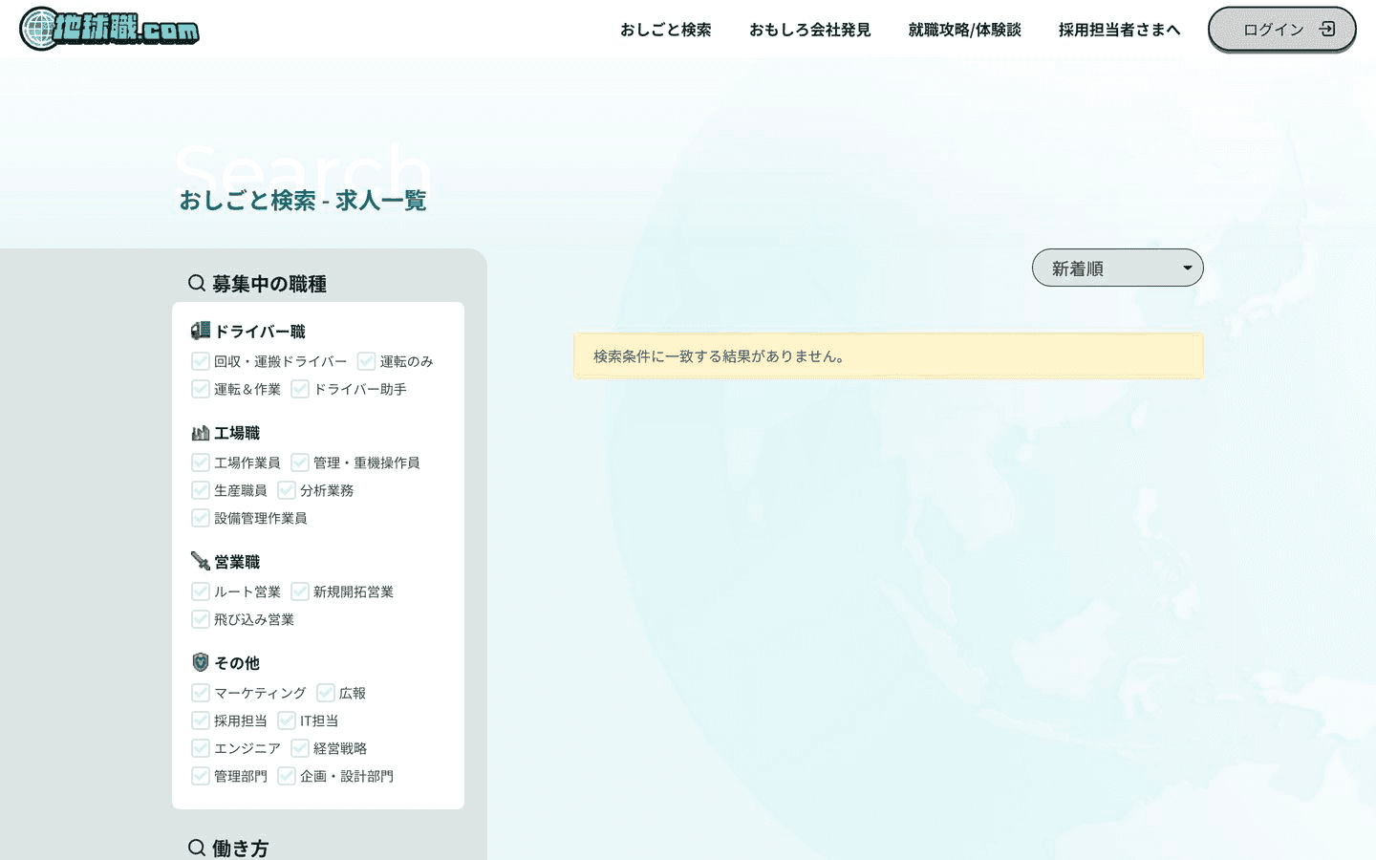The height and width of the screenshot is (860, 1376).
Task: Select the 広報 checkbox
Action: click(x=326, y=693)
